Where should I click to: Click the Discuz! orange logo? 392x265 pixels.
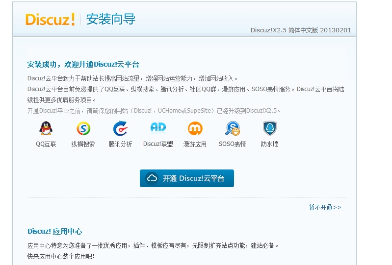click(50, 19)
